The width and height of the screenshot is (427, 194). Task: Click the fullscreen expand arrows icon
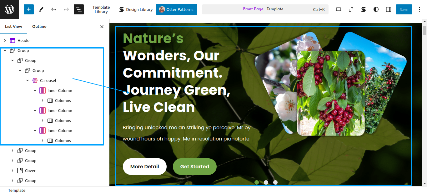pos(351,9)
